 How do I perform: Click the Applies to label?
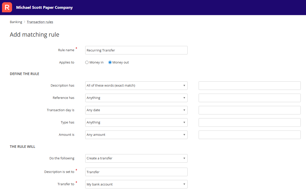click(x=67, y=62)
